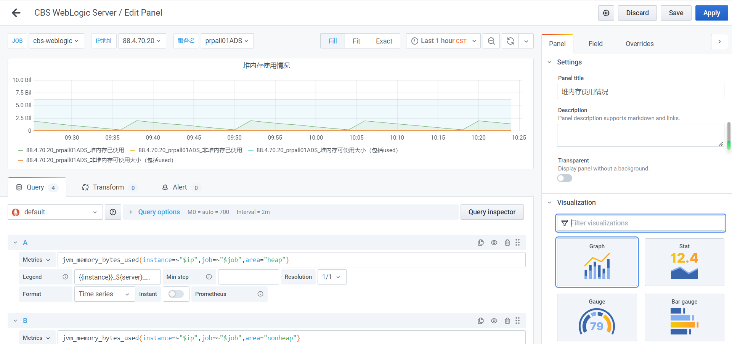The height and width of the screenshot is (344, 732).
Task: Open the JOB cbs-weblogic dropdown
Action: click(x=56, y=41)
